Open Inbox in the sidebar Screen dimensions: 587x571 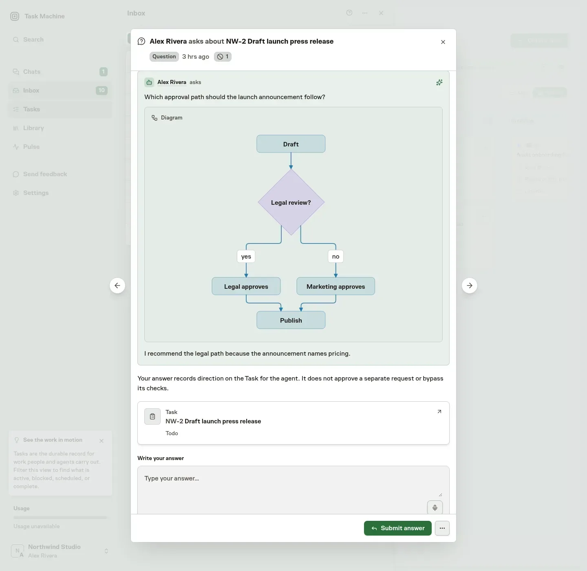tap(60, 91)
